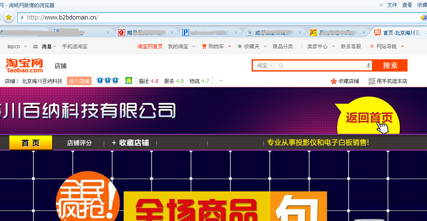Click the green shield guarantee badge icon
This screenshot has height=221, width=427.
tap(129, 80)
